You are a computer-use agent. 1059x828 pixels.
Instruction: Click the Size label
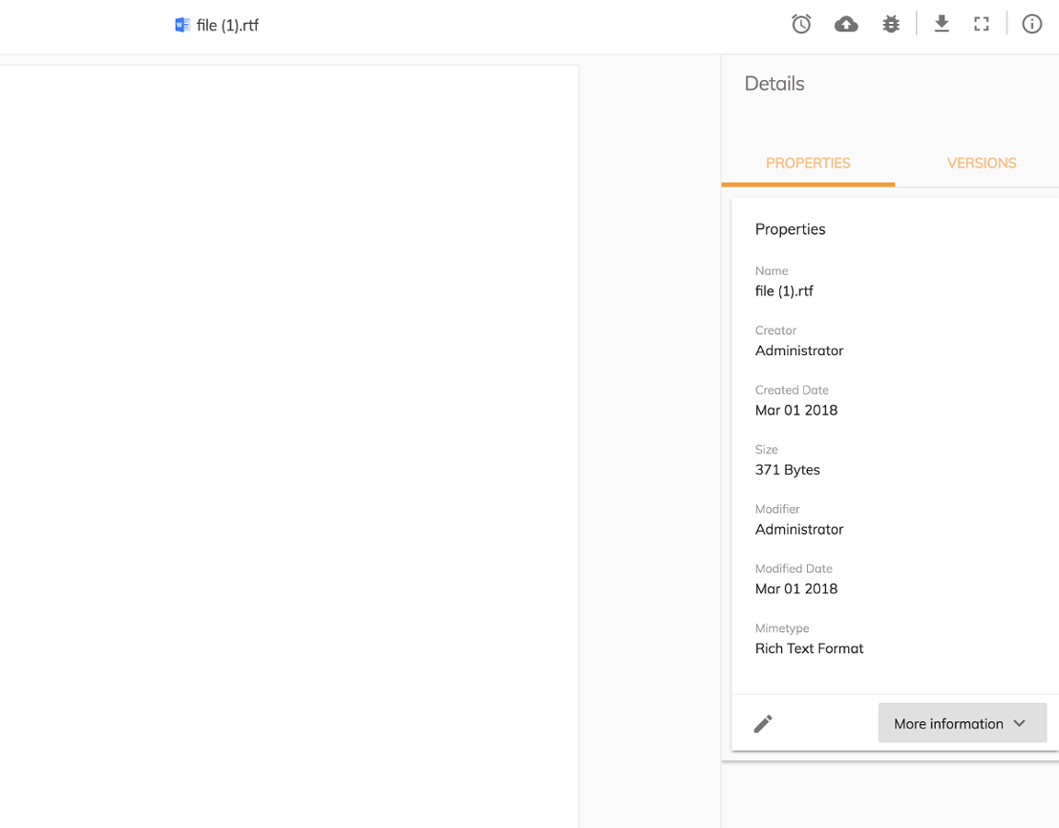pos(766,450)
